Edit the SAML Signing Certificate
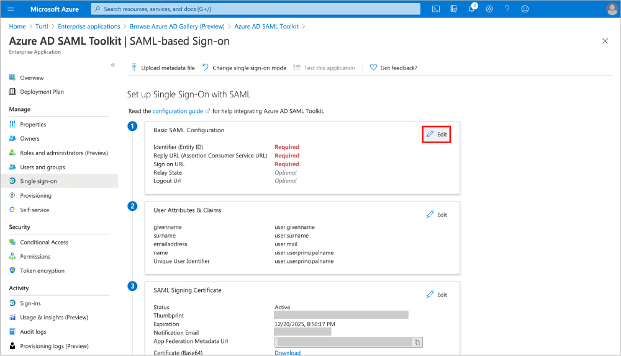The image size is (621, 356). [x=437, y=295]
